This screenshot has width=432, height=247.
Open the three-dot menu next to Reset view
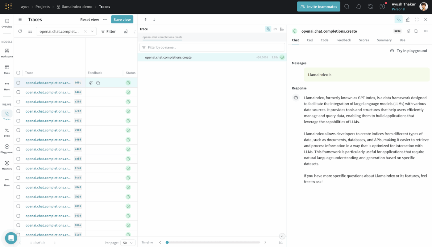click(x=105, y=19)
